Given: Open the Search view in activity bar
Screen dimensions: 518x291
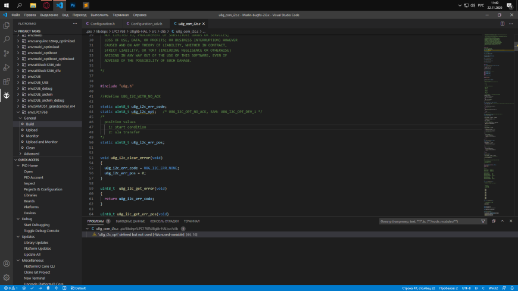Looking at the screenshot, I should [7, 39].
